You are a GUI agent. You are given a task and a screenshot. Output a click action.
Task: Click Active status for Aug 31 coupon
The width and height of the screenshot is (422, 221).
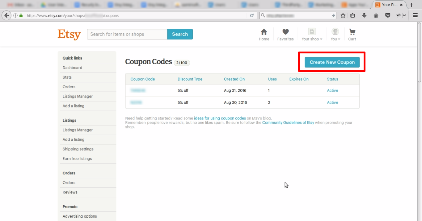click(332, 90)
